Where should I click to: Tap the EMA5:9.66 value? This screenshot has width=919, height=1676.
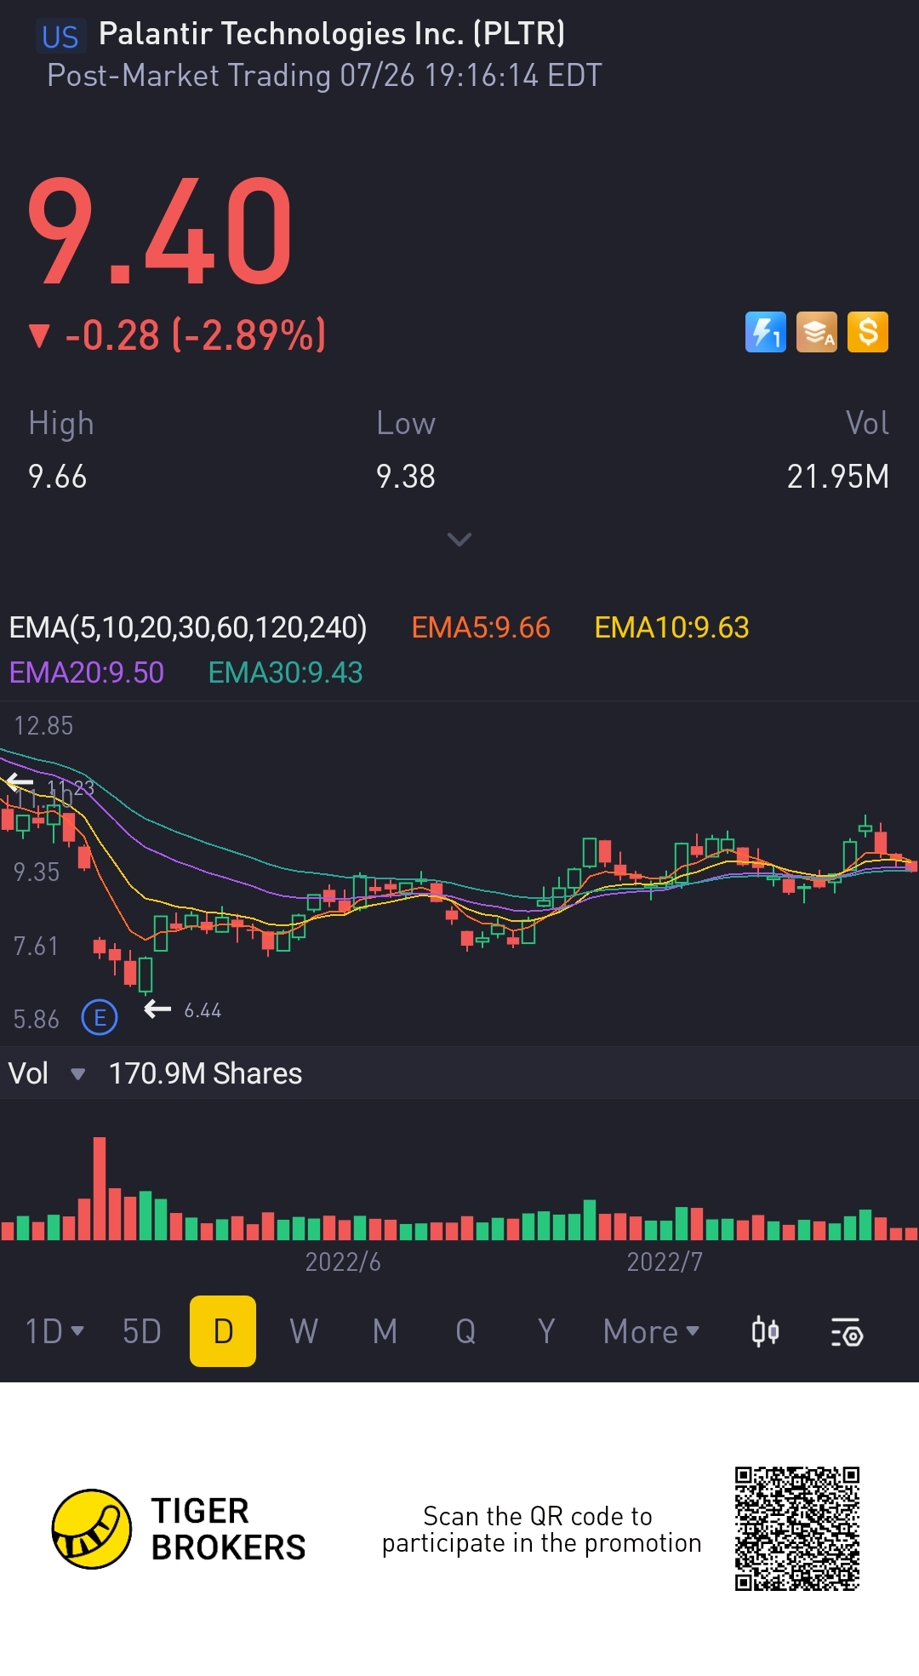pos(481,627)
